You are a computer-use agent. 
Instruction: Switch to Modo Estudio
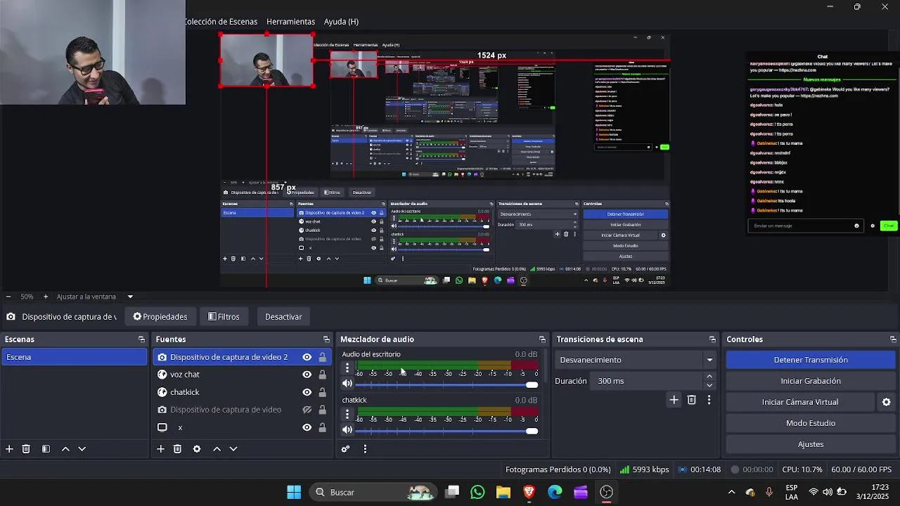(x=811, y=423)
